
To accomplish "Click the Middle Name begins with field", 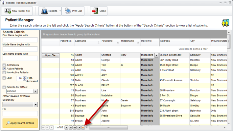I will tap(20, 49).
